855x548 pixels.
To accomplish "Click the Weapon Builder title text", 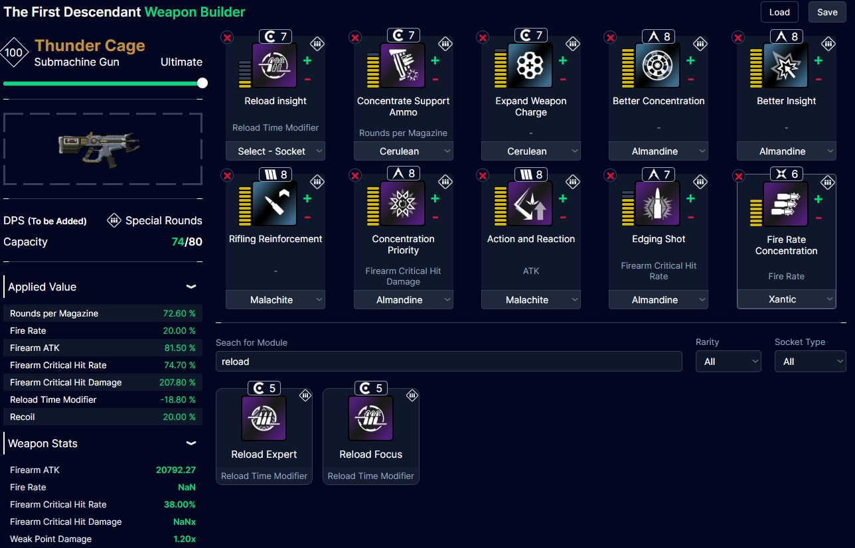I will [195, 12].
